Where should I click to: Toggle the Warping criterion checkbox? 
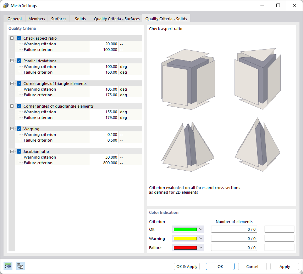click(x=19, y=129)
